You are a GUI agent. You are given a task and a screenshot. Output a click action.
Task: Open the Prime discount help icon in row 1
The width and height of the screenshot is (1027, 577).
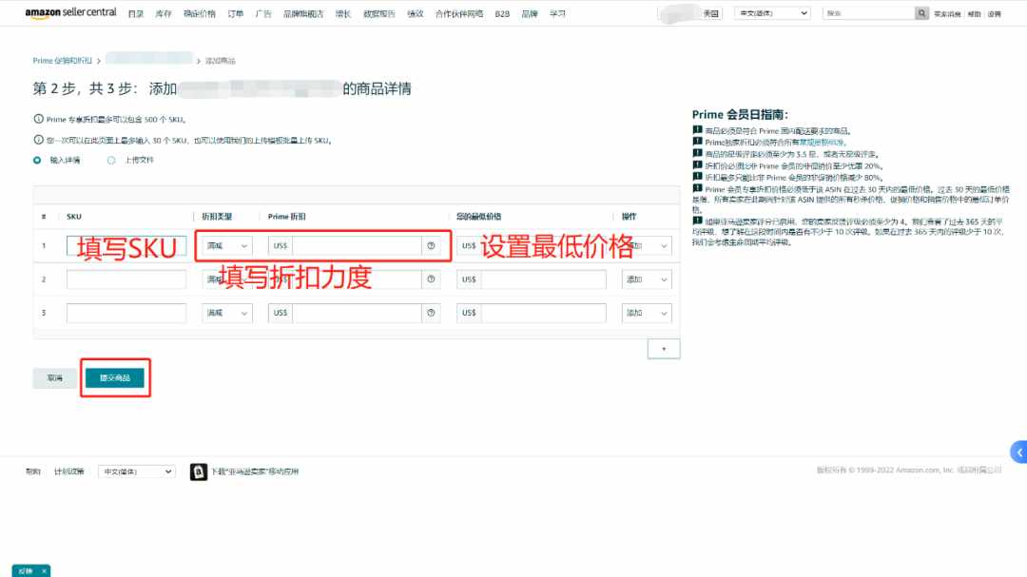431,245
